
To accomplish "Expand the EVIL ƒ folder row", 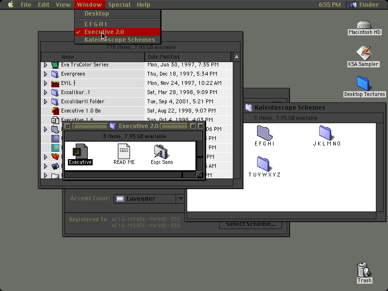I will (46, 83).
